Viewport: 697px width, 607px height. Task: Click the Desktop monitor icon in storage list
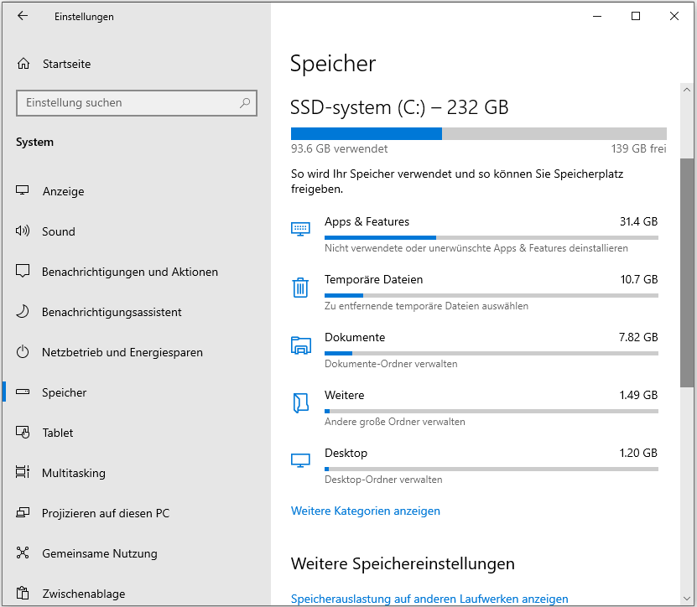pos(300,460)
